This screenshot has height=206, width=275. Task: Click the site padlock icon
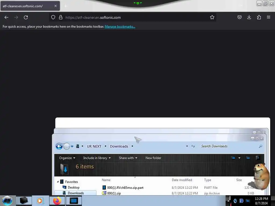click(61, 17)
